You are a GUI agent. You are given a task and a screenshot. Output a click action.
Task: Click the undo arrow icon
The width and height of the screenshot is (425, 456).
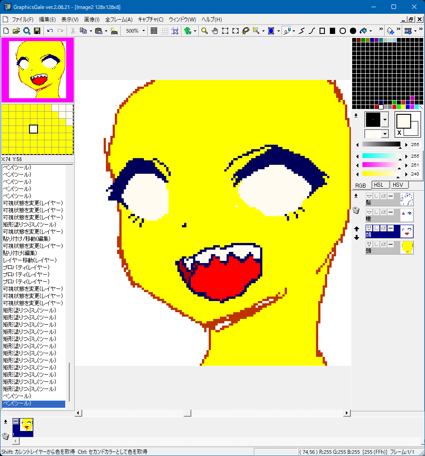point(50,31)
